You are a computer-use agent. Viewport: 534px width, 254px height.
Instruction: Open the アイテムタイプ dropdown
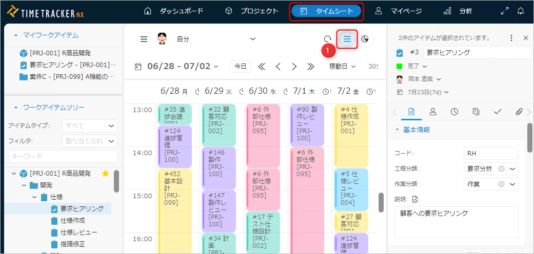point(89,125)
